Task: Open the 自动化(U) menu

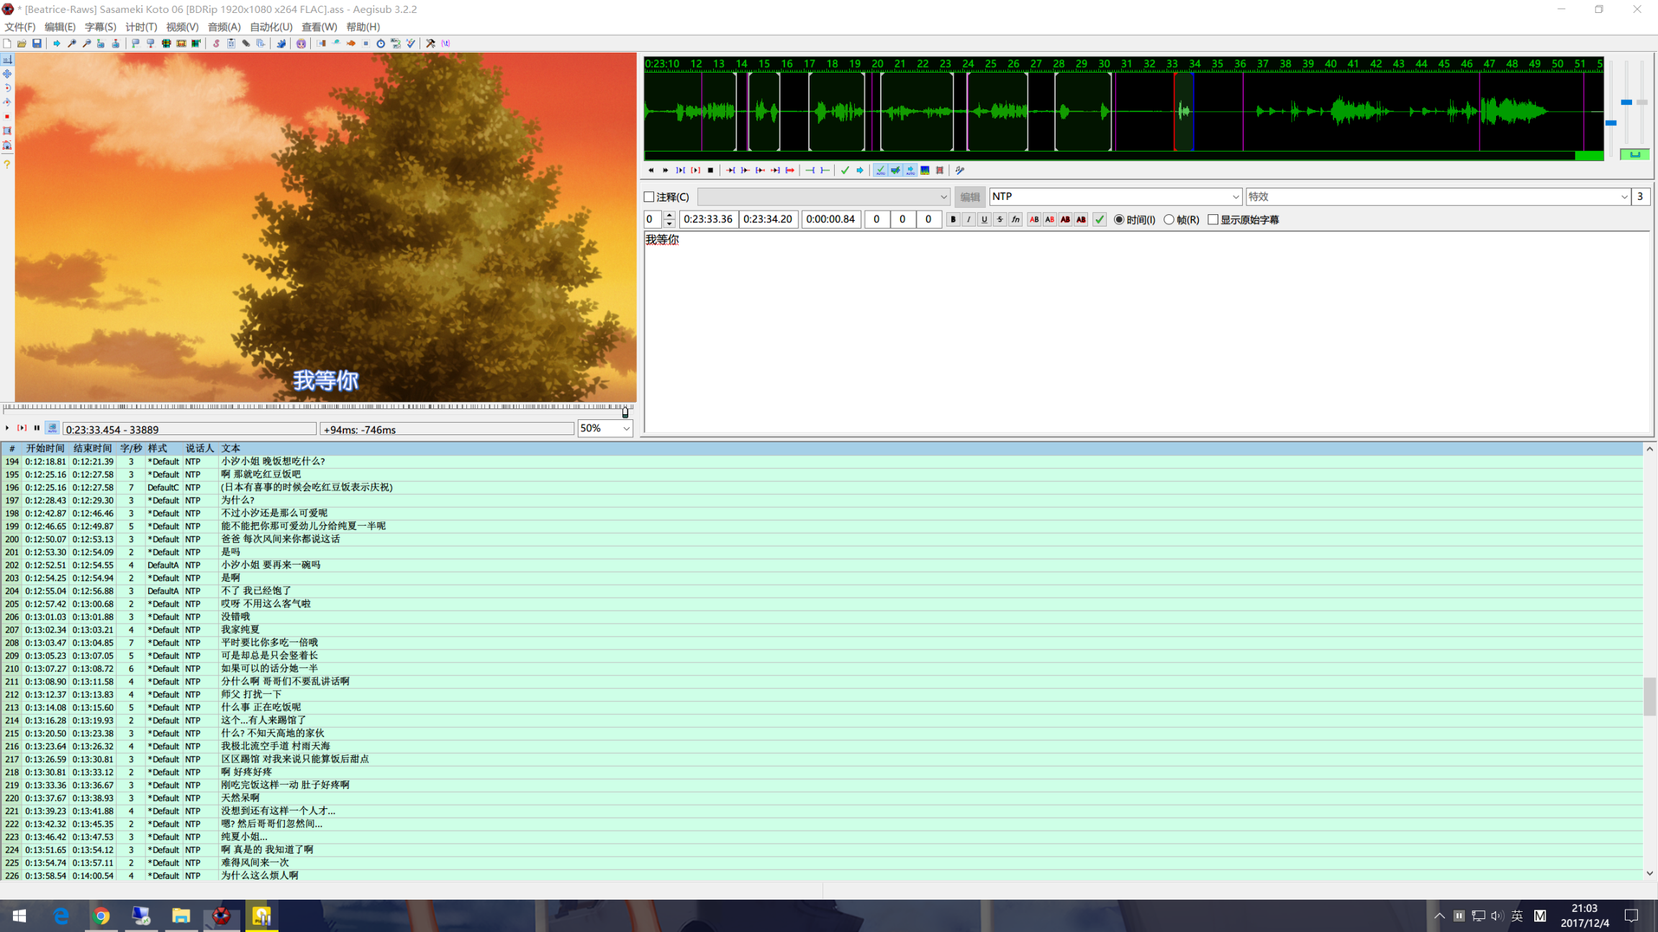Action: (271, 27)
